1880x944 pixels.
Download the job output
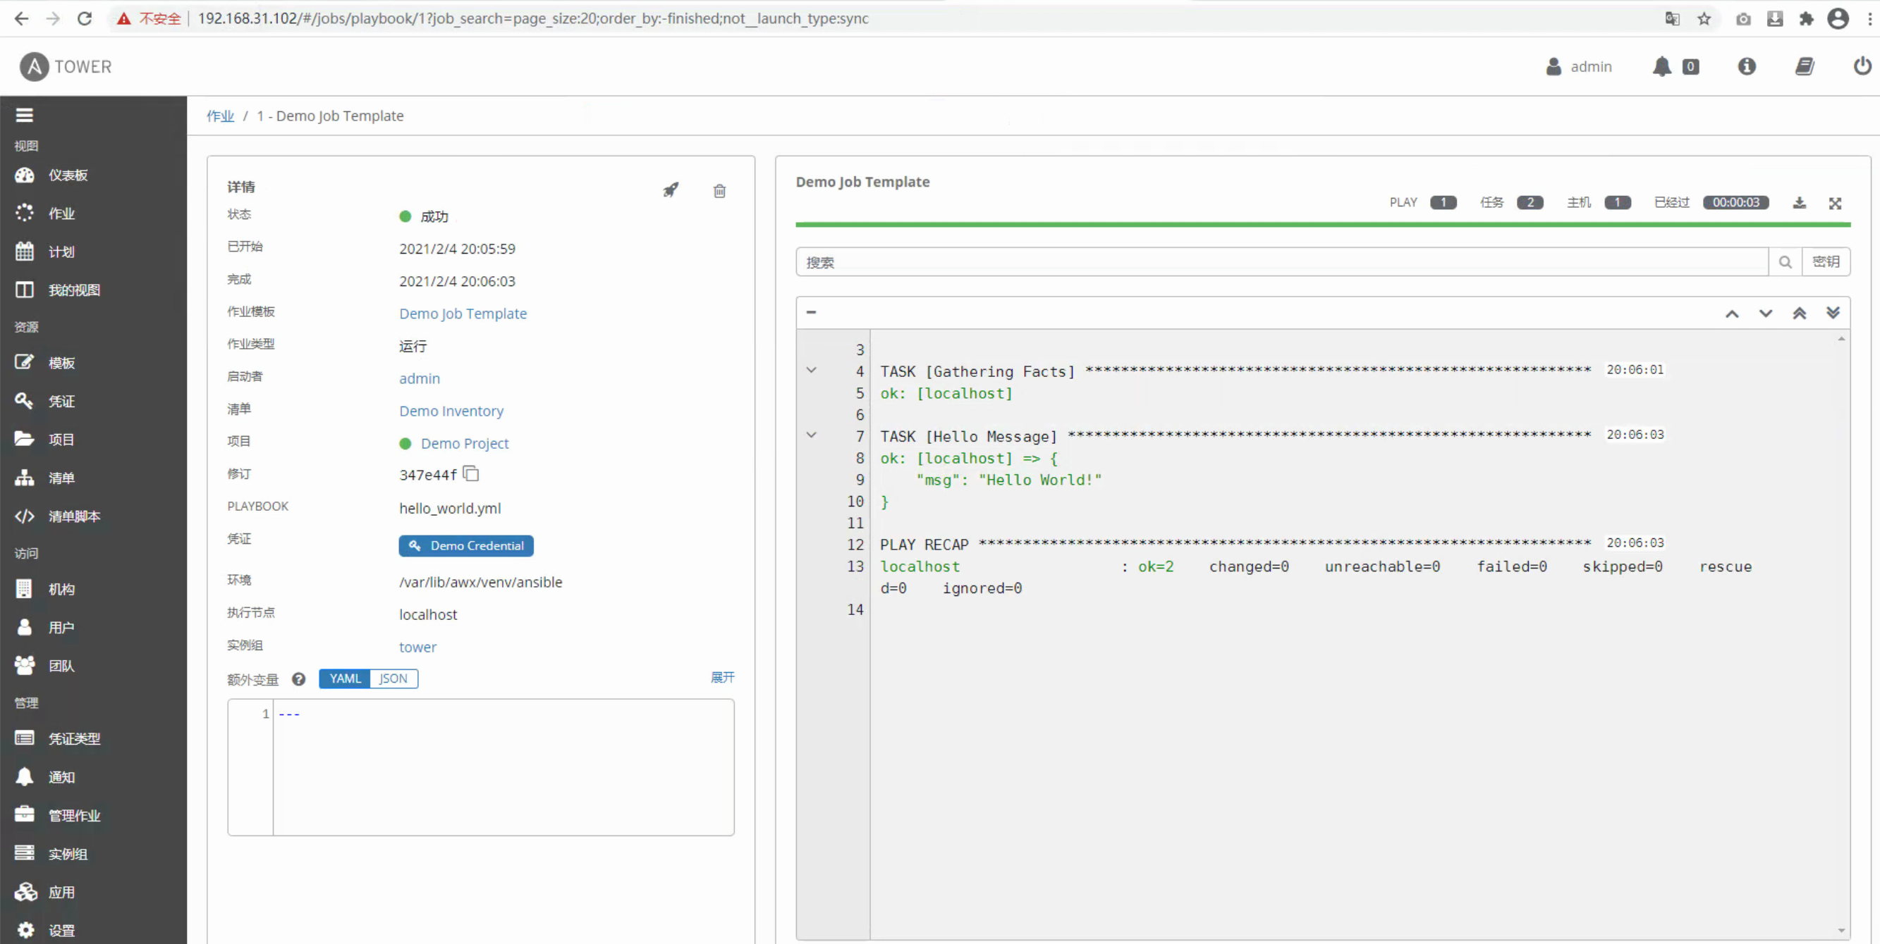pyautogui.click(x=1799, y=203)
